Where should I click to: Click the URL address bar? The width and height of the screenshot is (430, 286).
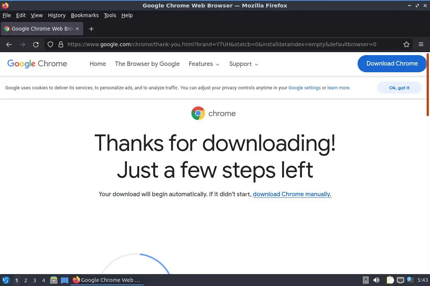222,44
